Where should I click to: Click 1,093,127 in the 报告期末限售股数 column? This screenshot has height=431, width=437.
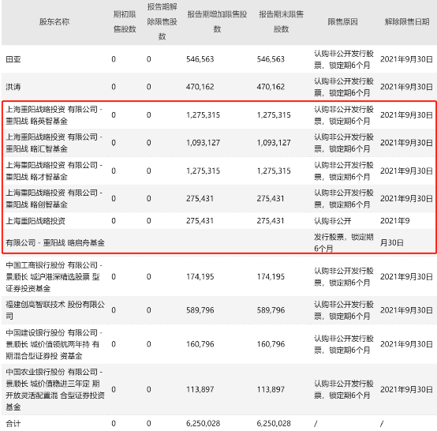point(274,143)
